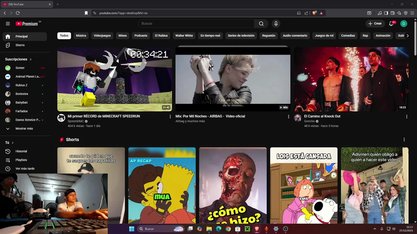The image size is (417, 234).
Task: Select the En tiempo real chip
Action: (x=210, y=36)
